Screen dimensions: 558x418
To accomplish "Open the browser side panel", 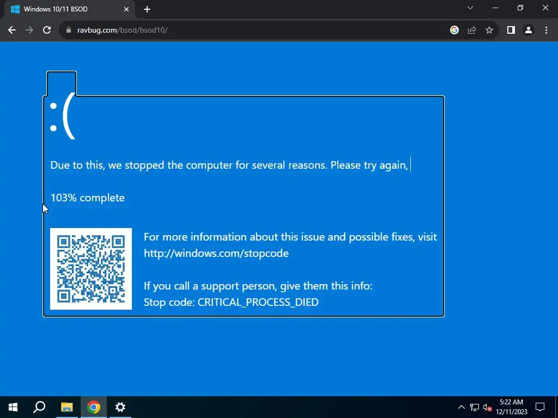I will pyautogui.click(x=511, y=30).
